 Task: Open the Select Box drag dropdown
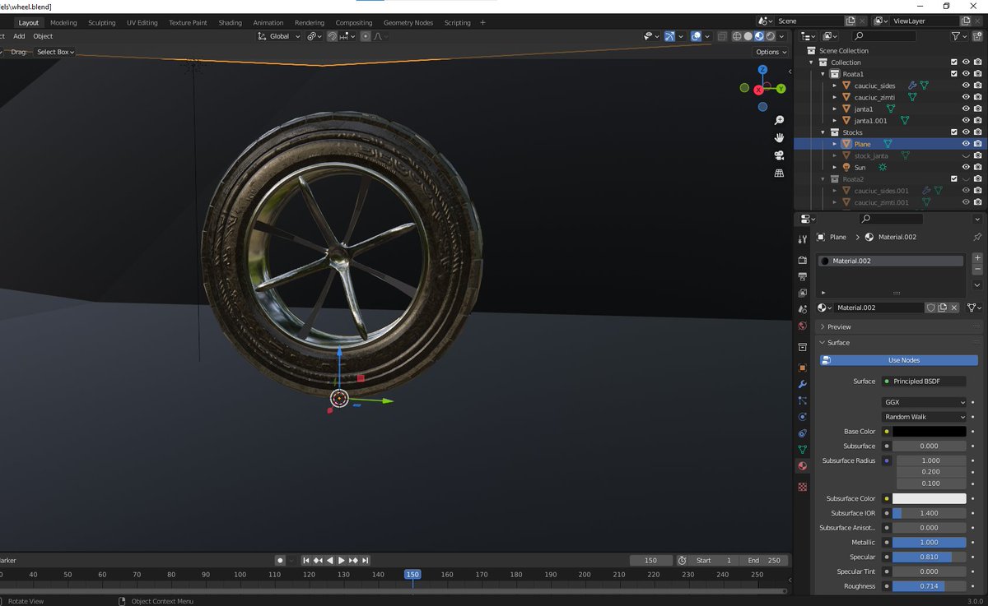click(55, 52)
